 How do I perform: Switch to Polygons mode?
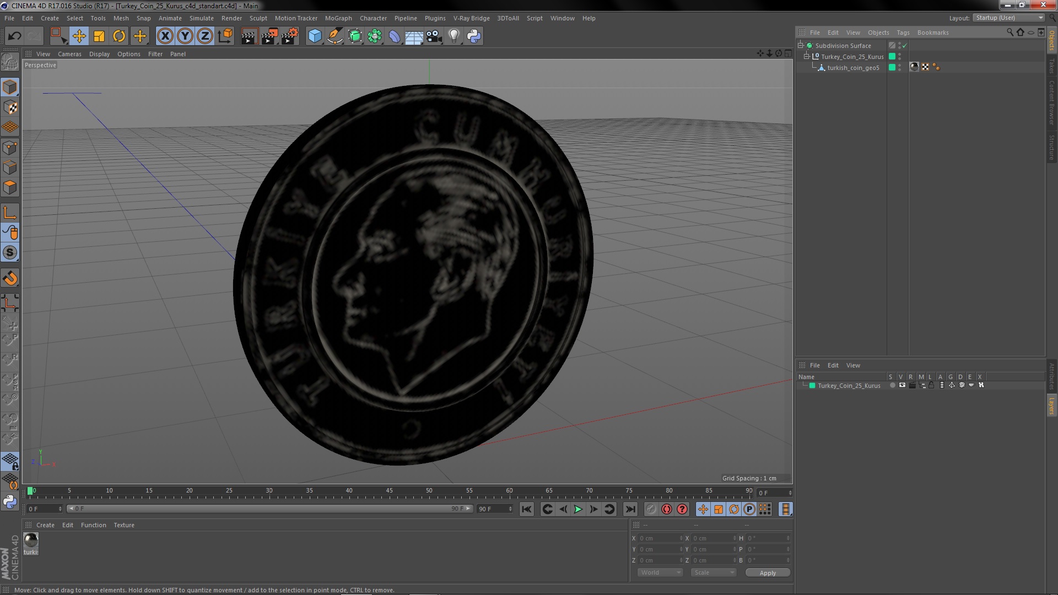[x=10, y=187]
